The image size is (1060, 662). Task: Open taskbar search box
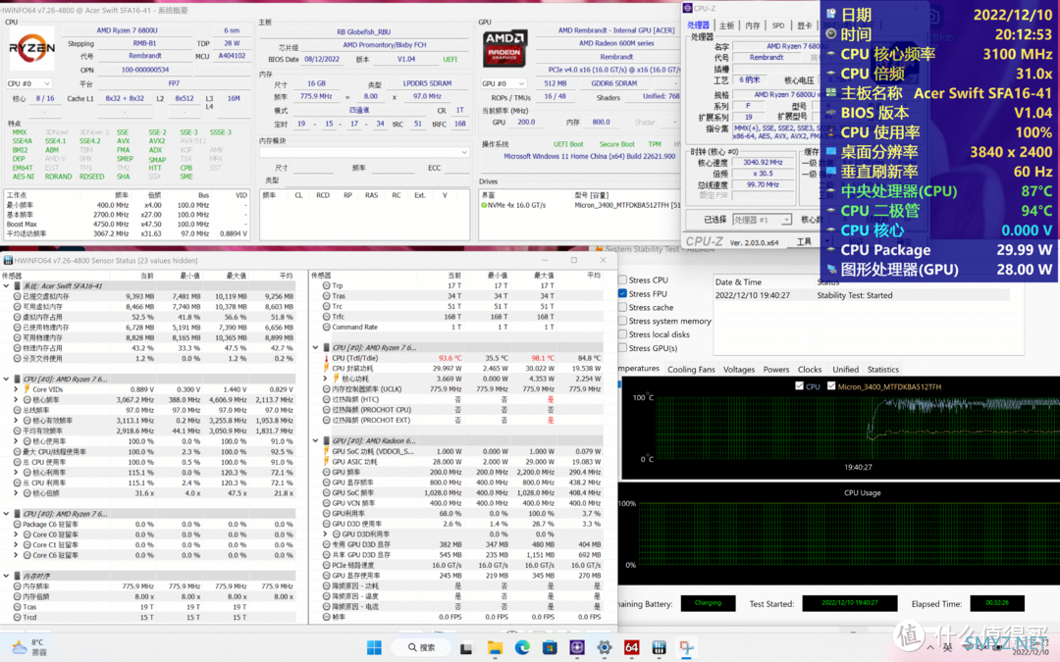point(422,647)
